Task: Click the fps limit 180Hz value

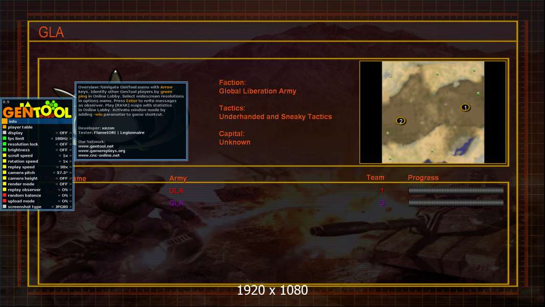Action: tap(61, 138)
